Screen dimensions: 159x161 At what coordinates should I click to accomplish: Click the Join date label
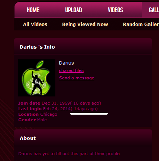[29, 103]
